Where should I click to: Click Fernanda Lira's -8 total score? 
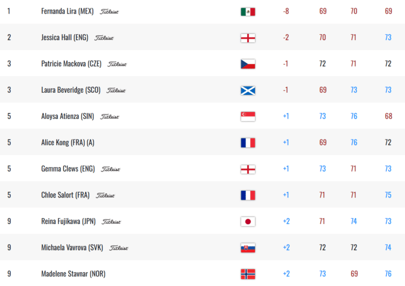pos(286,11)
